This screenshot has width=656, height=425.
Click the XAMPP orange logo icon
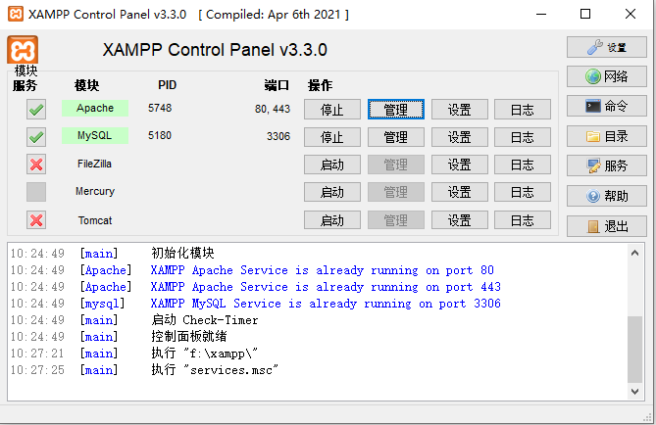point(23,50)
